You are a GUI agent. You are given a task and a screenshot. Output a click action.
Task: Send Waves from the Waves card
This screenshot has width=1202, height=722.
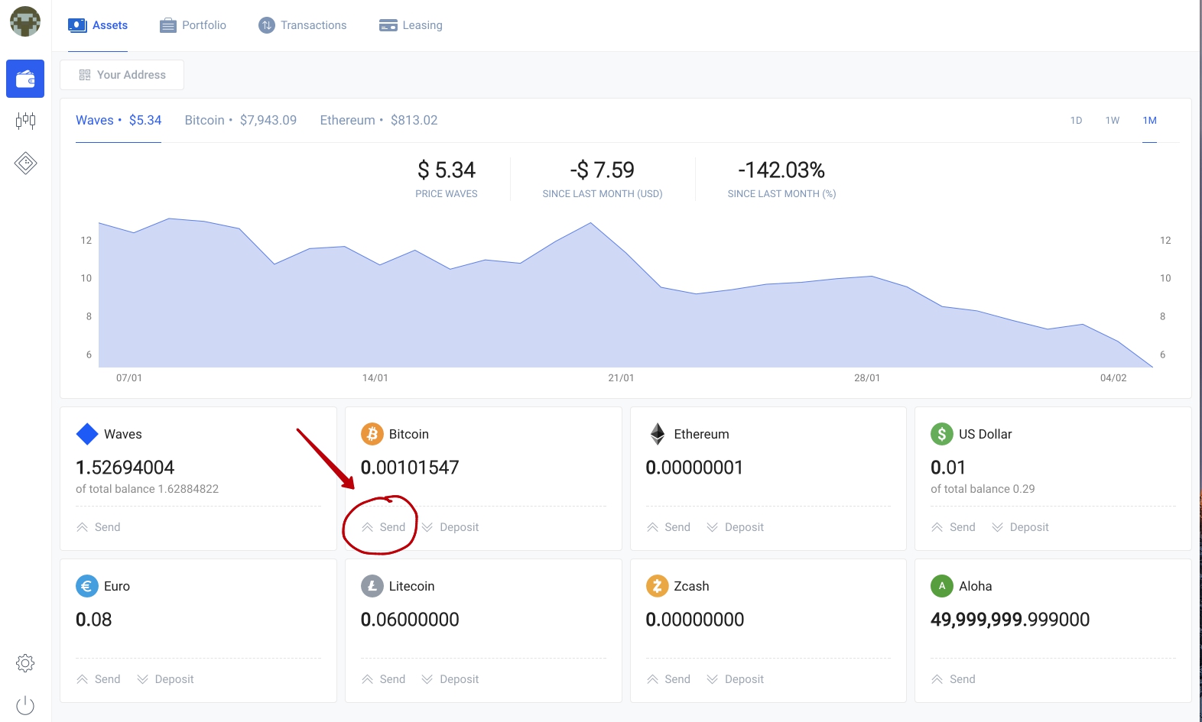click(99, 527)
